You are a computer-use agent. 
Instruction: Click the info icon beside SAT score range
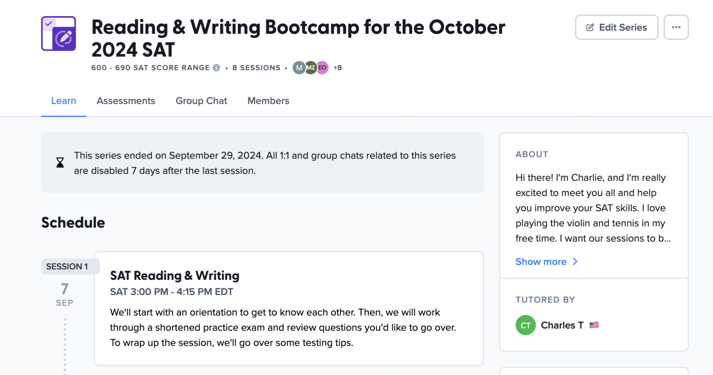click(216, 68)
